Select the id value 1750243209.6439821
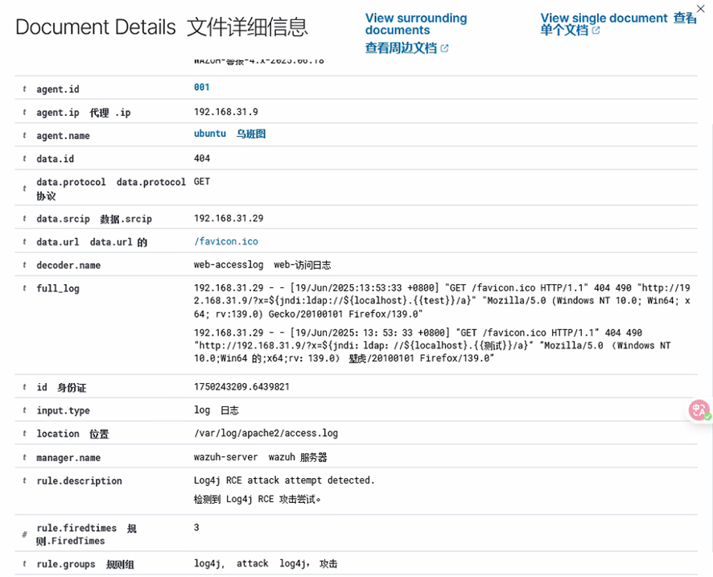 pos(241,386)
